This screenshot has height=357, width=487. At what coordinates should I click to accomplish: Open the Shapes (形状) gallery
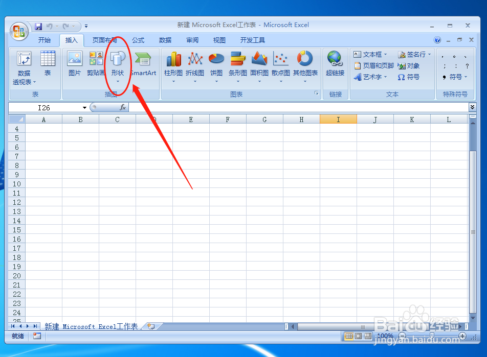point(118,67)
